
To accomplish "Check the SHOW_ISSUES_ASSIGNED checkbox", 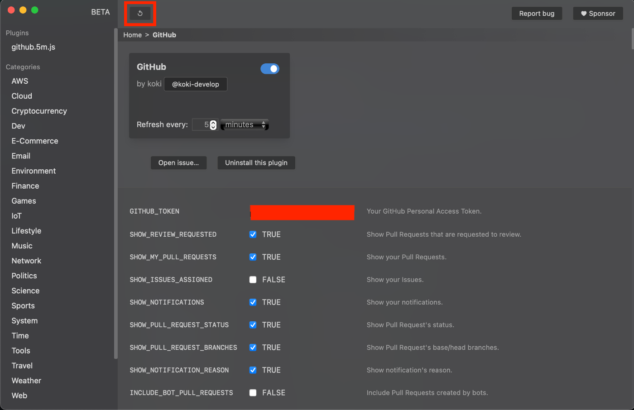I will (x=253, y=280).
